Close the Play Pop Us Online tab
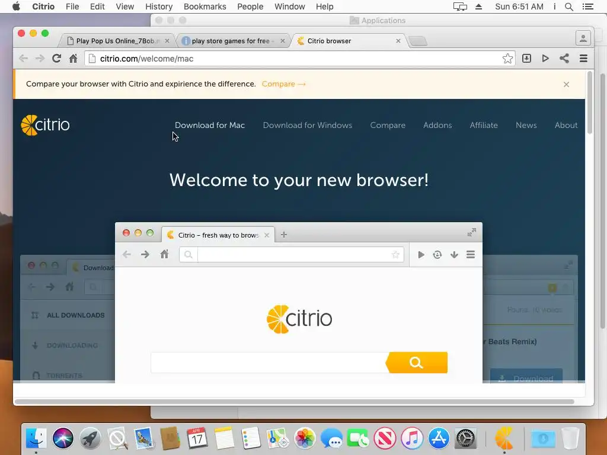Screen dimensions: 607x455 click(167, 41)
